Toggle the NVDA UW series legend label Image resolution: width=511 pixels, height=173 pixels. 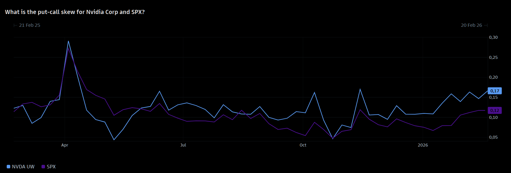(x=23, y=167)
